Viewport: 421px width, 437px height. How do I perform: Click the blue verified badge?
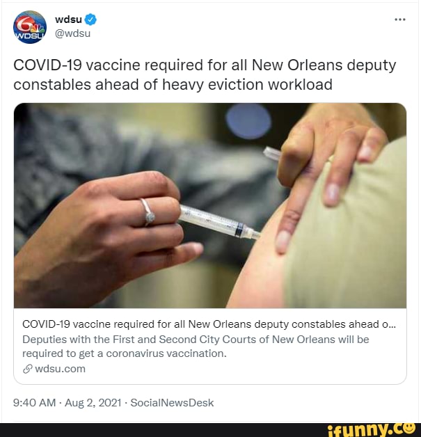pos(90,19)
